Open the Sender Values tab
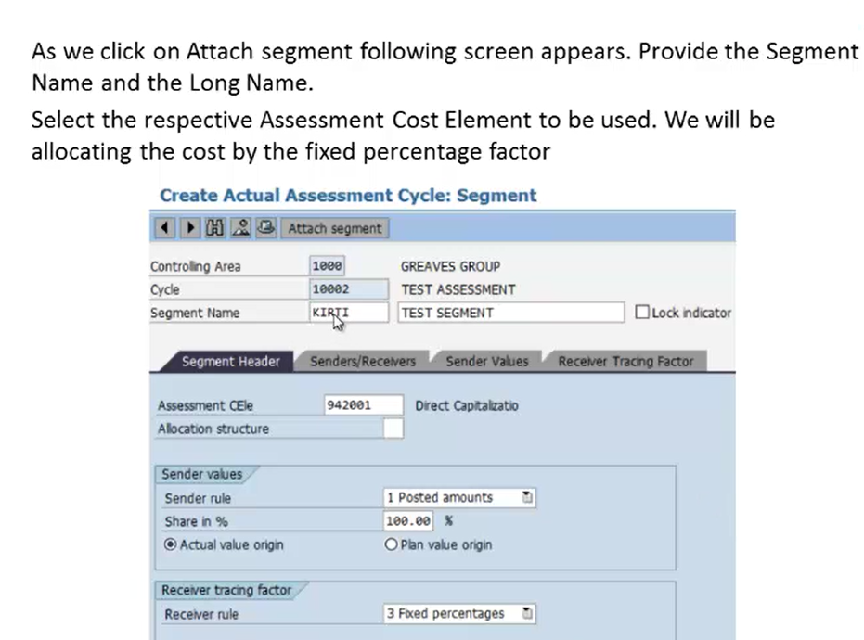 (x=487, y=362)
